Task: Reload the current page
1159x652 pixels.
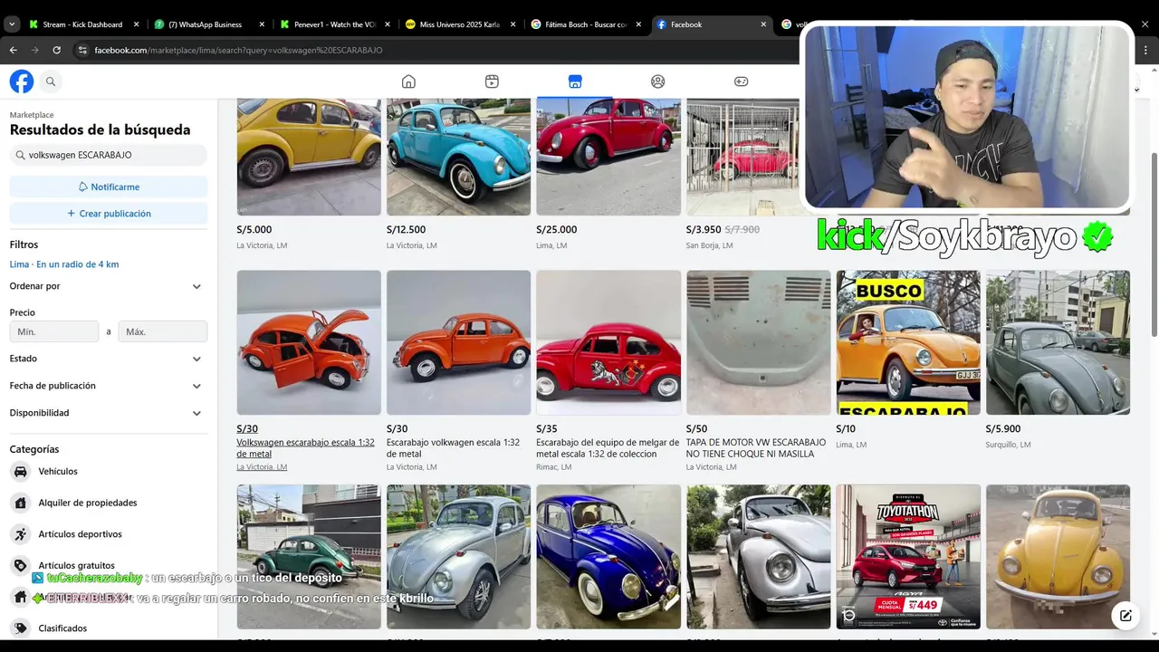Action: click(x=56, y=50)
